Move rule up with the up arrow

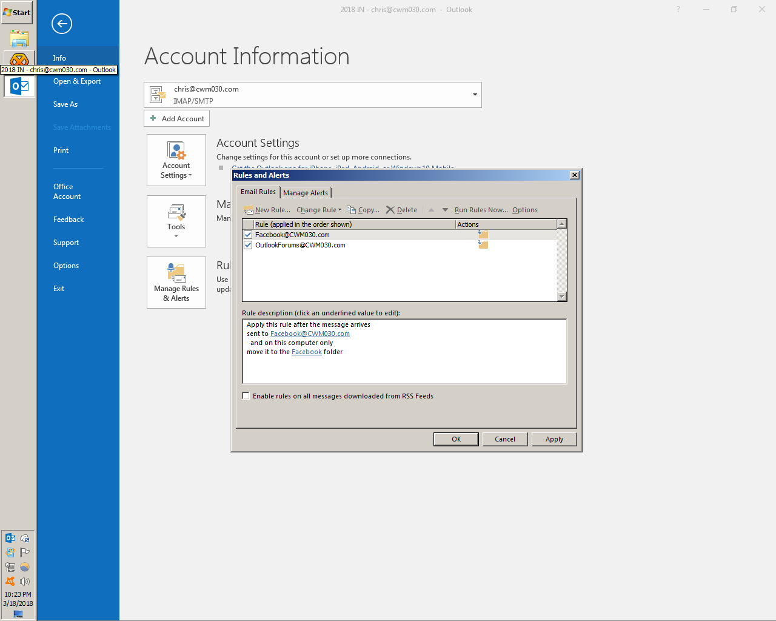[431, 210]
